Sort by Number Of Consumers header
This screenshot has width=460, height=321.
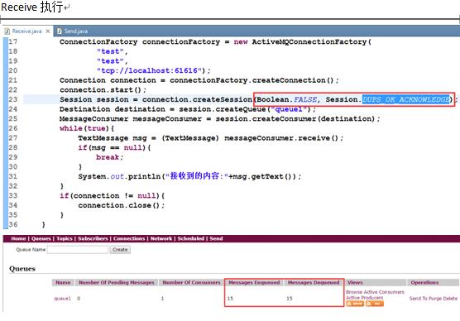click(x=191, y=282)
